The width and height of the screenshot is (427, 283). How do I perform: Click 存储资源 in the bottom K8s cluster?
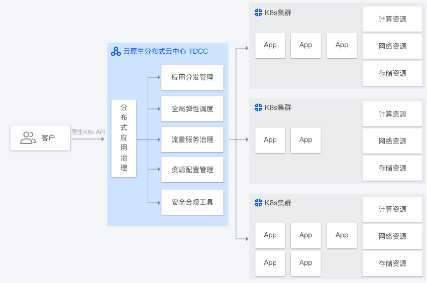(392, 263)
